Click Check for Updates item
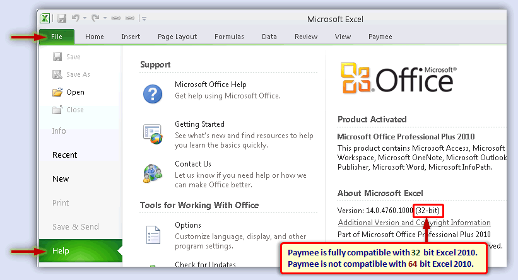The height and width of the screenshot is (280, 518). [205, 264]
